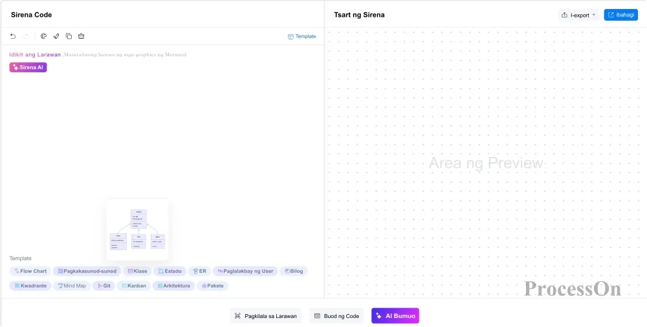647x327 pixels.
Task: Undo the last code edit
Action: point(13,36)
